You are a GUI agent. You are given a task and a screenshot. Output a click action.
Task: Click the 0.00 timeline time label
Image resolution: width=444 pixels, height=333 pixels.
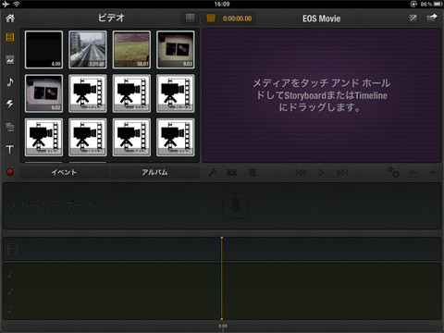coord(223,326)
